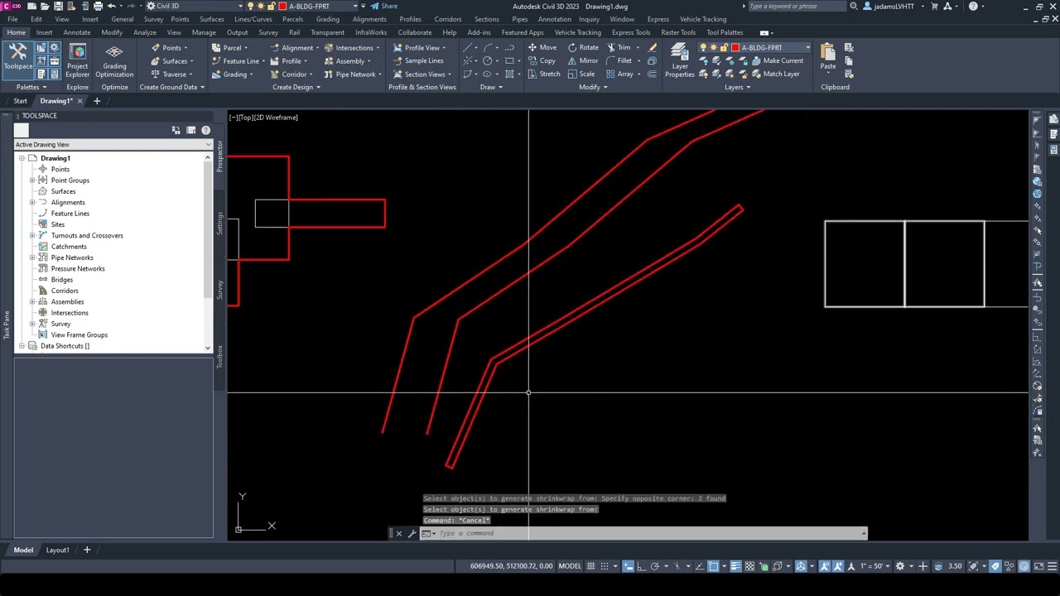The width and height of the screenshot is (1060, 596).
Task: Close the command line with X
Action: coord(398,533)
